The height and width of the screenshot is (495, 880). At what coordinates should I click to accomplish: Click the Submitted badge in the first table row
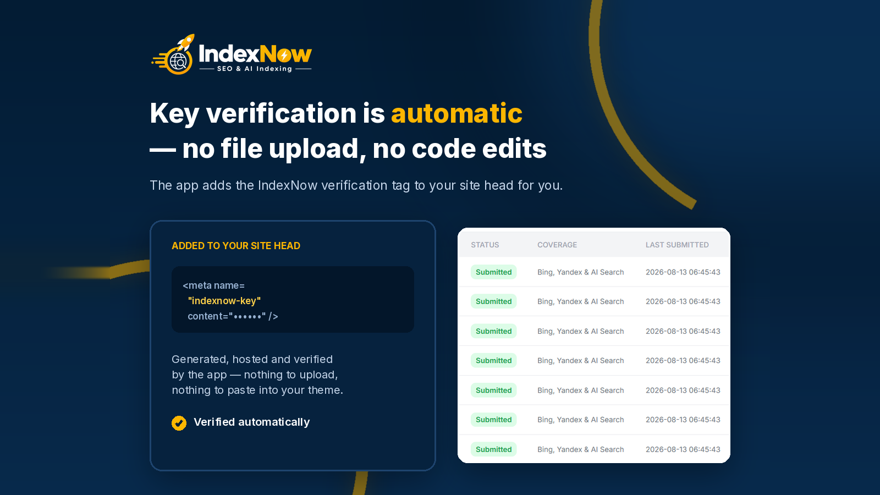click(x=494, y=272)
